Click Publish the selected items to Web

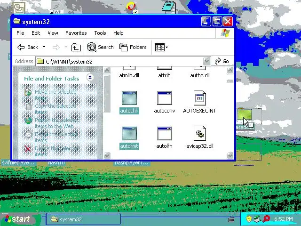[x=57, y=123]
